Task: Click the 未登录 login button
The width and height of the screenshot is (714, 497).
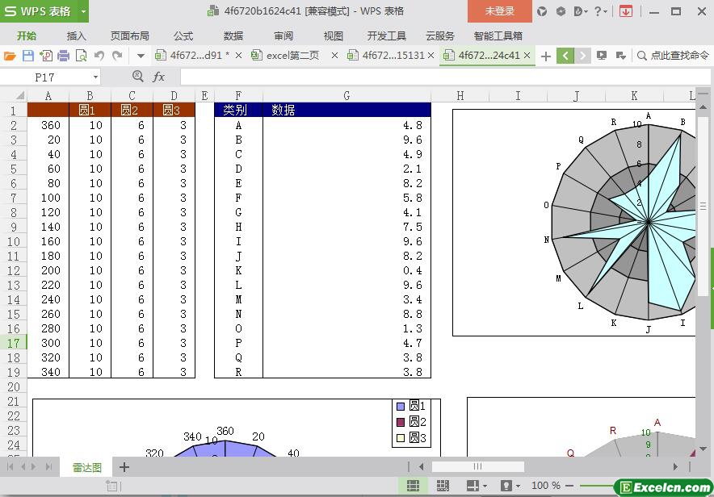Action: tap(499, 11)
